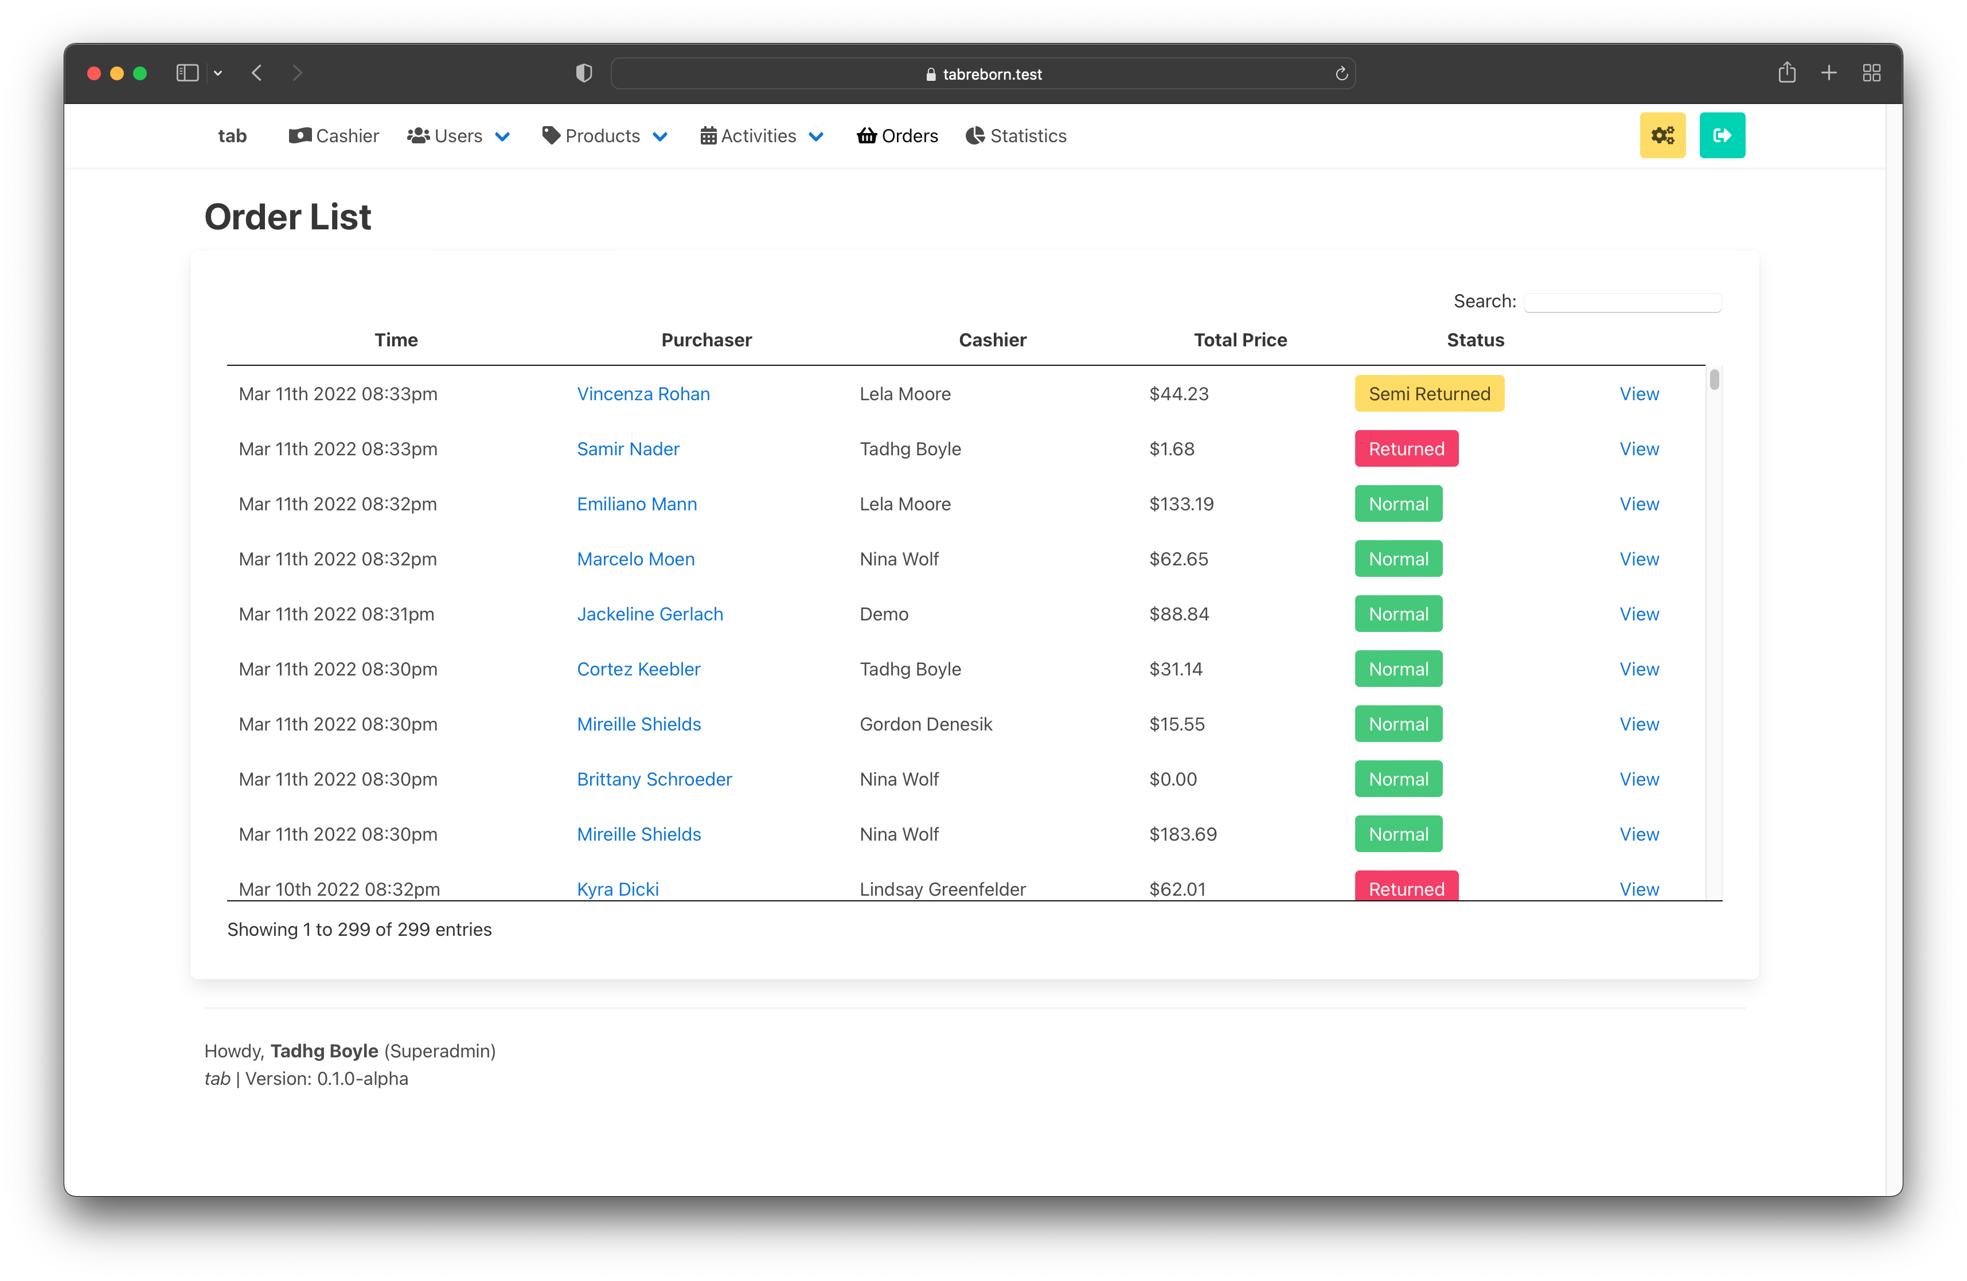
Task: Click the teal logout icon button
Action: pos(1722,135)
